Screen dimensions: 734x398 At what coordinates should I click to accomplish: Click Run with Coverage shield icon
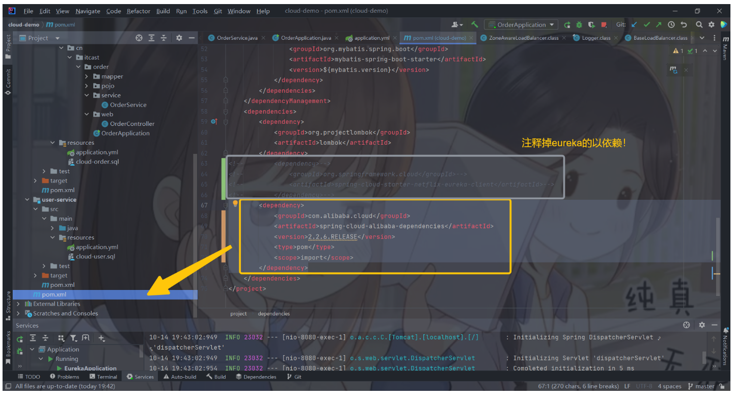pyautogui.click(x=591, y=24)
